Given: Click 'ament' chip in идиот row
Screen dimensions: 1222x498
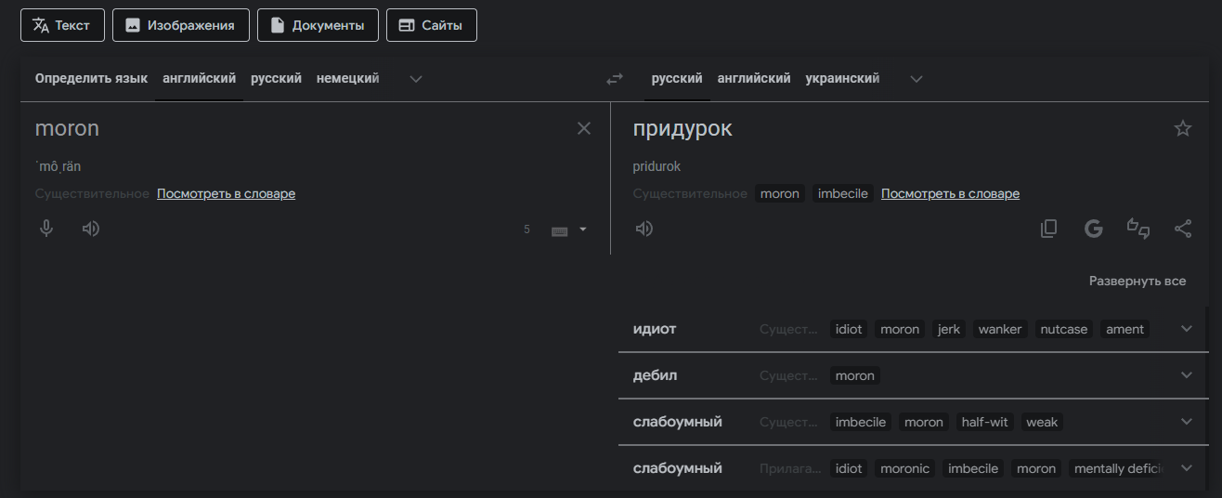Looking at the screenshot, I should tap(1124, 329).
